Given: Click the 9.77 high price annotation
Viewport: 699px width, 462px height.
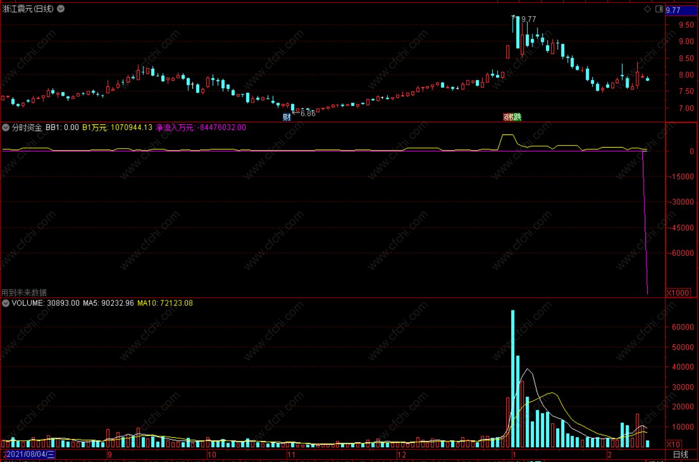Looking at the screenshot, I should (528, 19).
